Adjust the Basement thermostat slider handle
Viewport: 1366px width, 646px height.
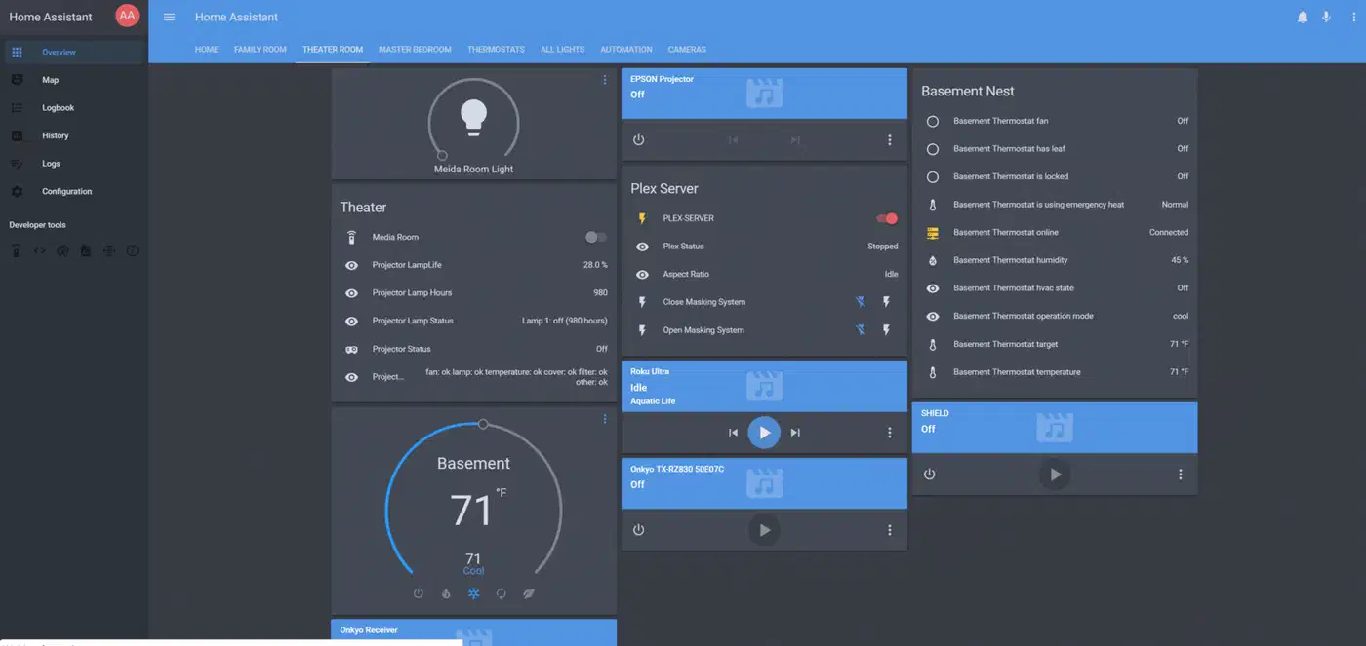click(x=483, y=424)
